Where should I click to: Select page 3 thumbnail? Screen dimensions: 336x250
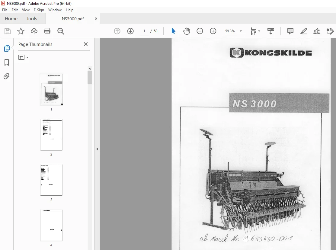(x=51, y=180)
